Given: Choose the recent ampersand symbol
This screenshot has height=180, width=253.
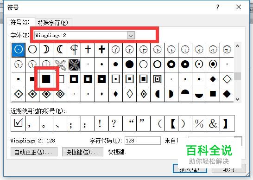Looking at the screenshot, I should click(x=213, y=123).
